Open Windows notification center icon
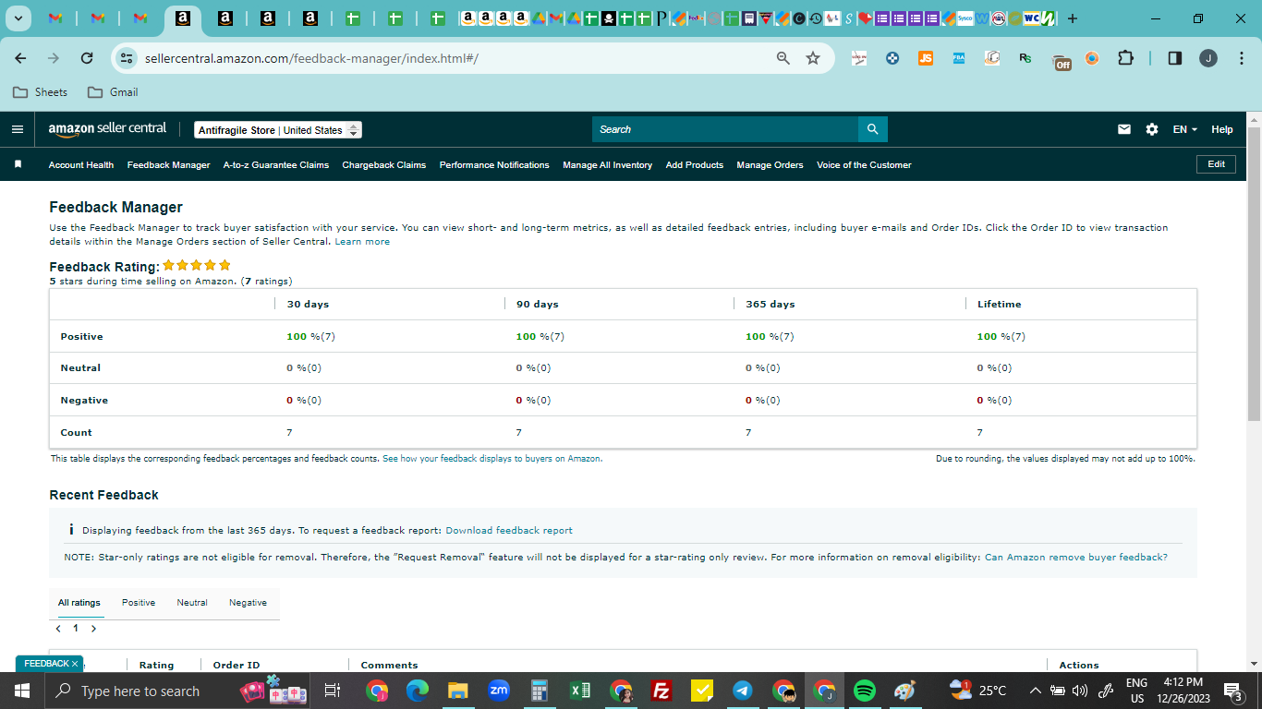The width and height of the screenshot is (1262, 709). point(1232,691)
